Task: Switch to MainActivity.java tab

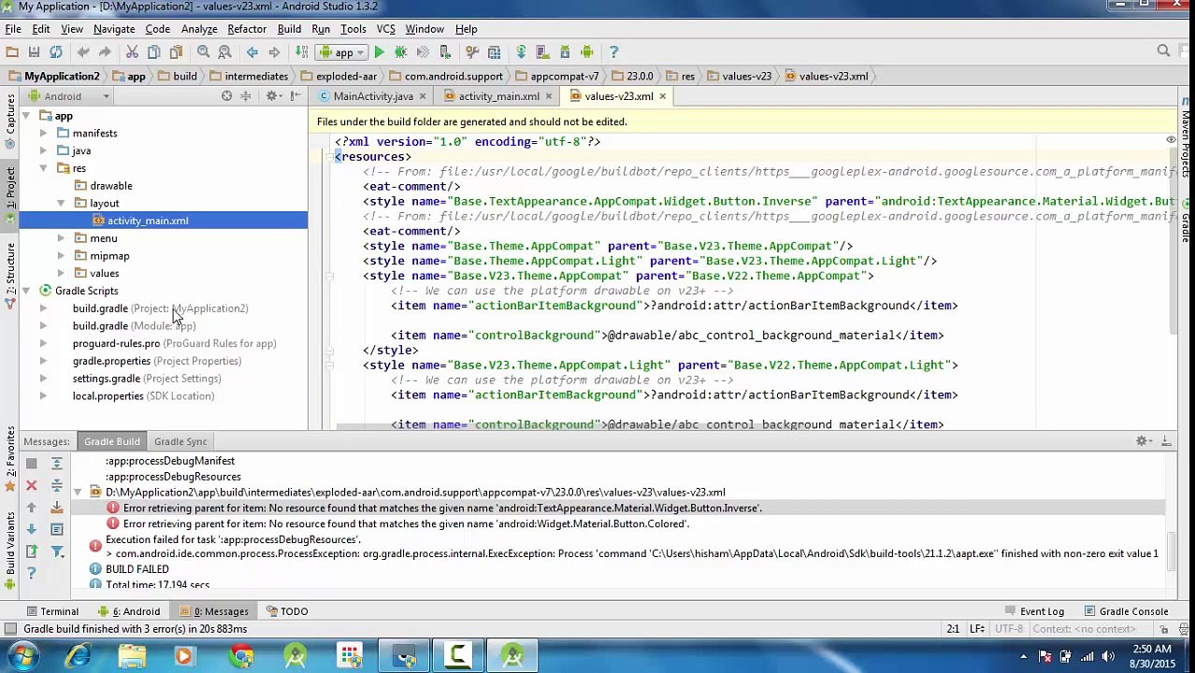Action: pos(373,96)
